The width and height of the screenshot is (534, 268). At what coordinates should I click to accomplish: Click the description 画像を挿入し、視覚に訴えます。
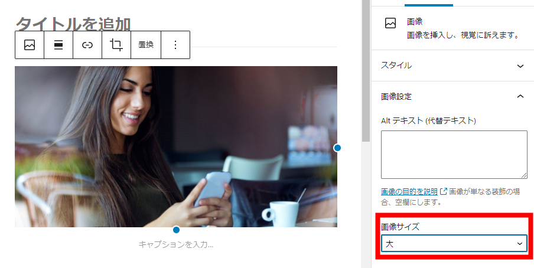pos(463,35)
